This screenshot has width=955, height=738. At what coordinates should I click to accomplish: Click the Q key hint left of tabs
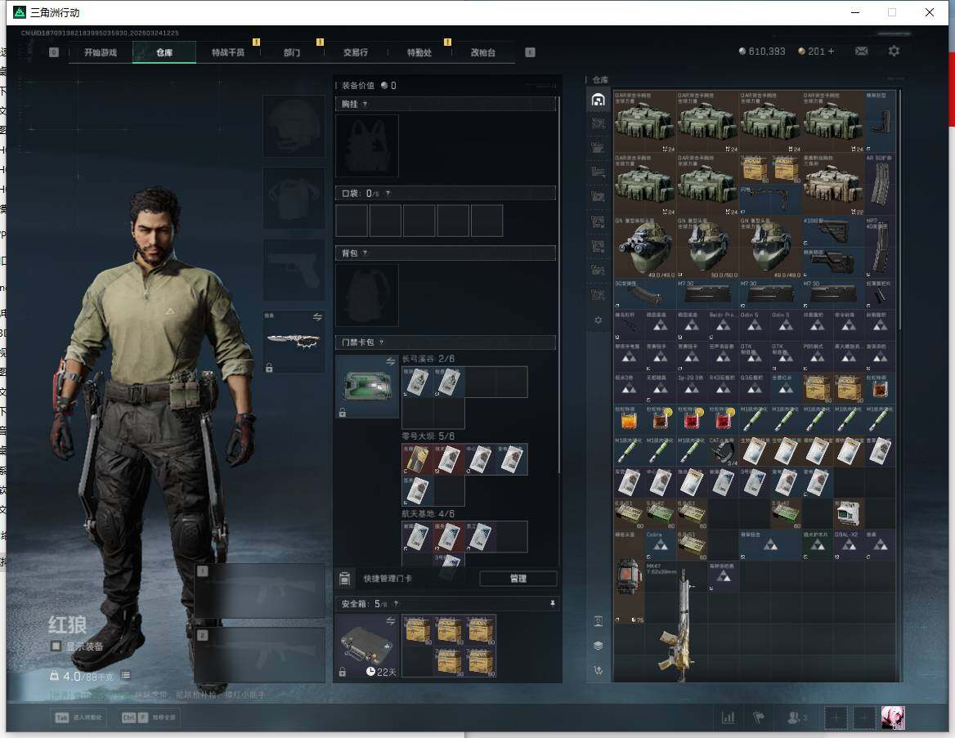54,52
